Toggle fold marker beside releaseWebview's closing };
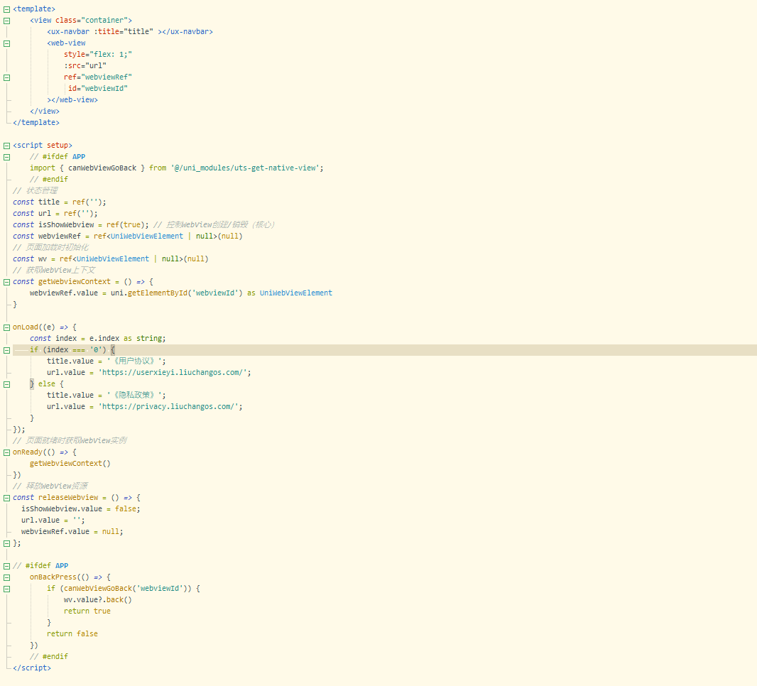The height and width of the screenshot is (686, 757). (x=7, y=543)
